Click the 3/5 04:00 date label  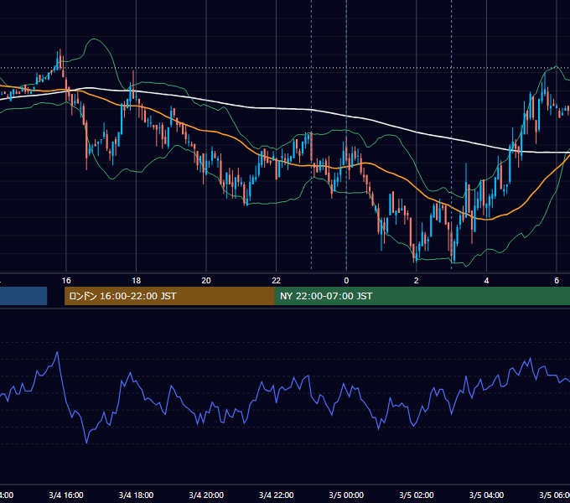[x=486, y=495]
